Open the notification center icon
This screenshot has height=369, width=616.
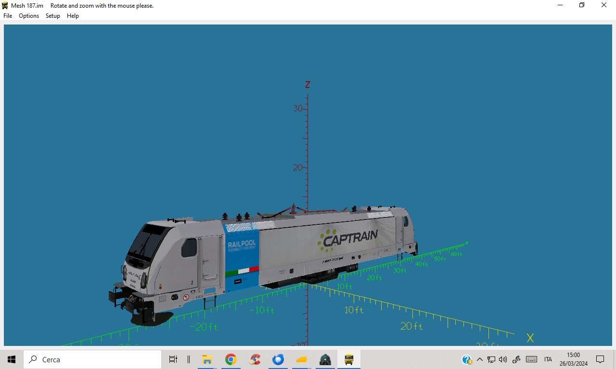click(x=600, y=359)
